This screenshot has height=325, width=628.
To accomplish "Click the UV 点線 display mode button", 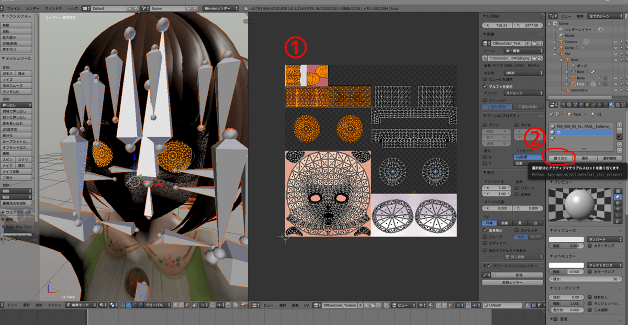I will pos(503,223).
